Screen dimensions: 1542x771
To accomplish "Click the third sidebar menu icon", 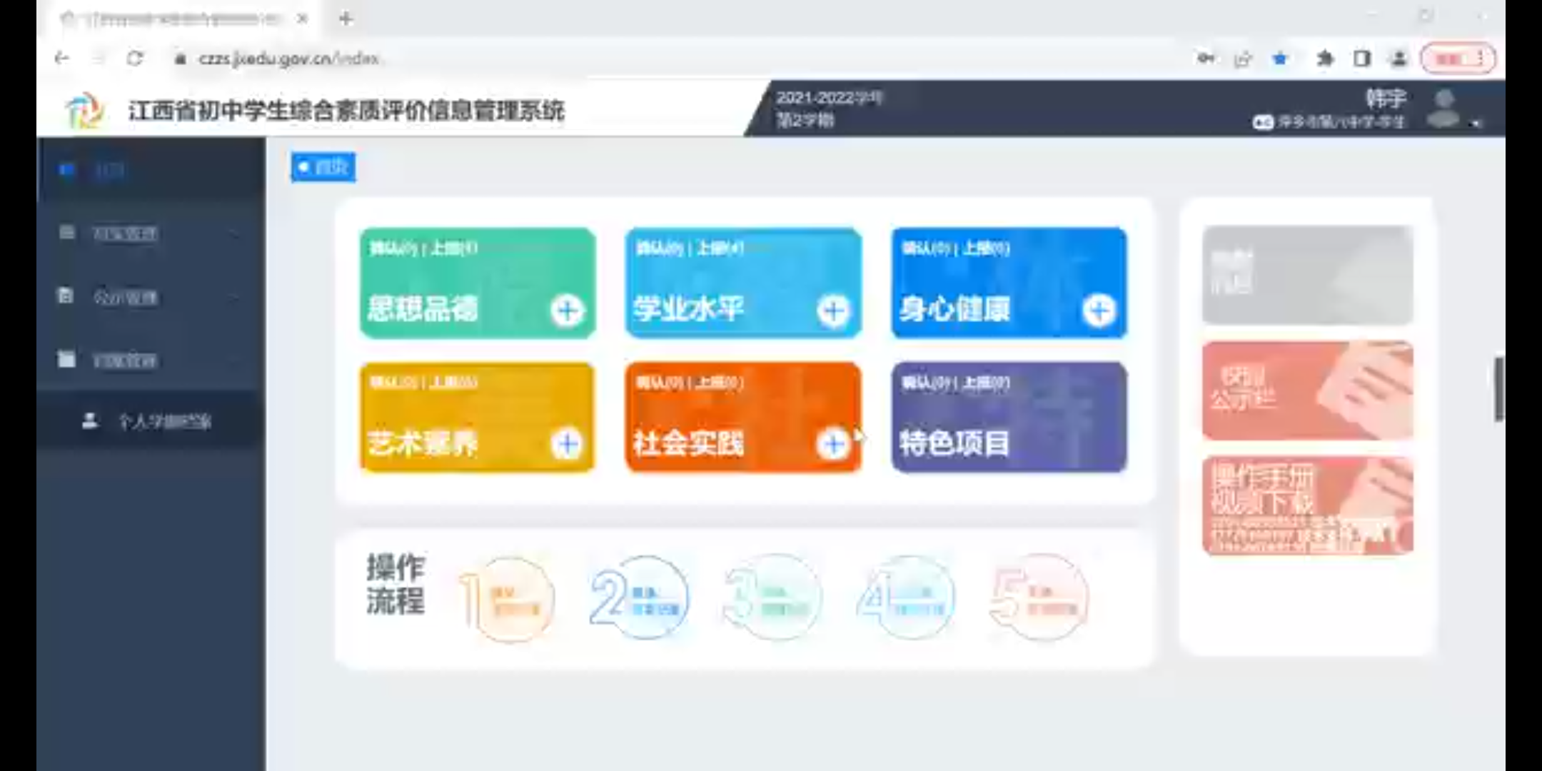I will (x=65, y=295).
